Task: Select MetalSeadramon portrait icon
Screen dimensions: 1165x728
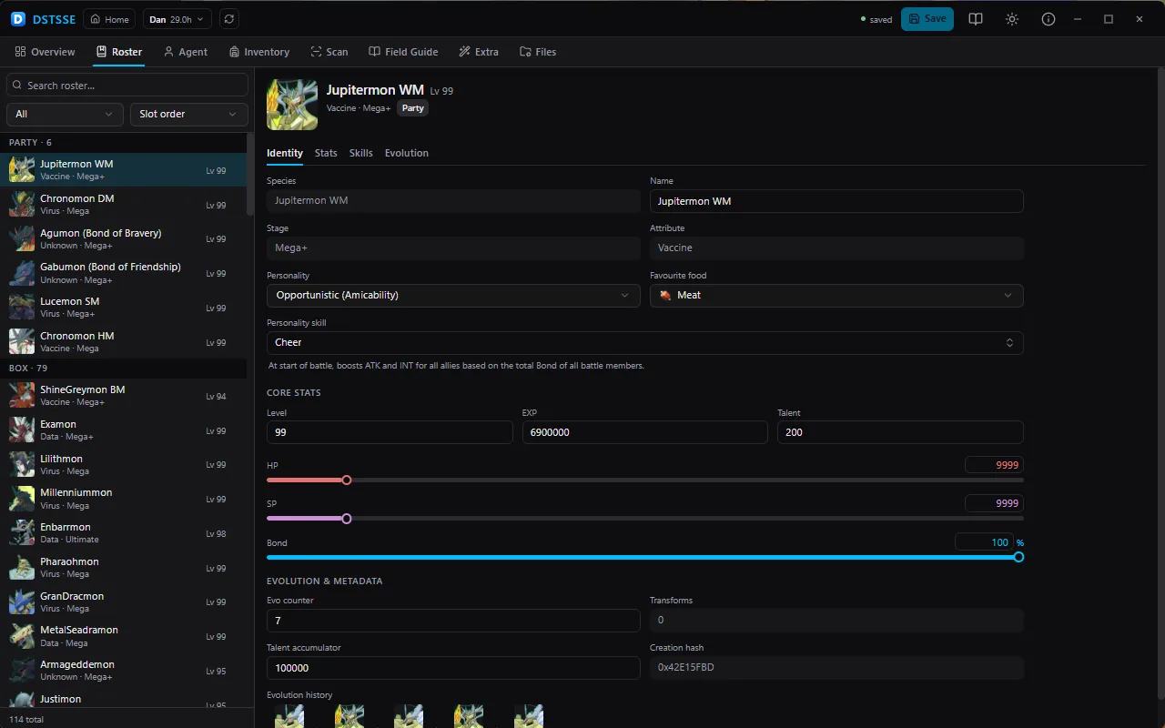Action: click(22, 636)
